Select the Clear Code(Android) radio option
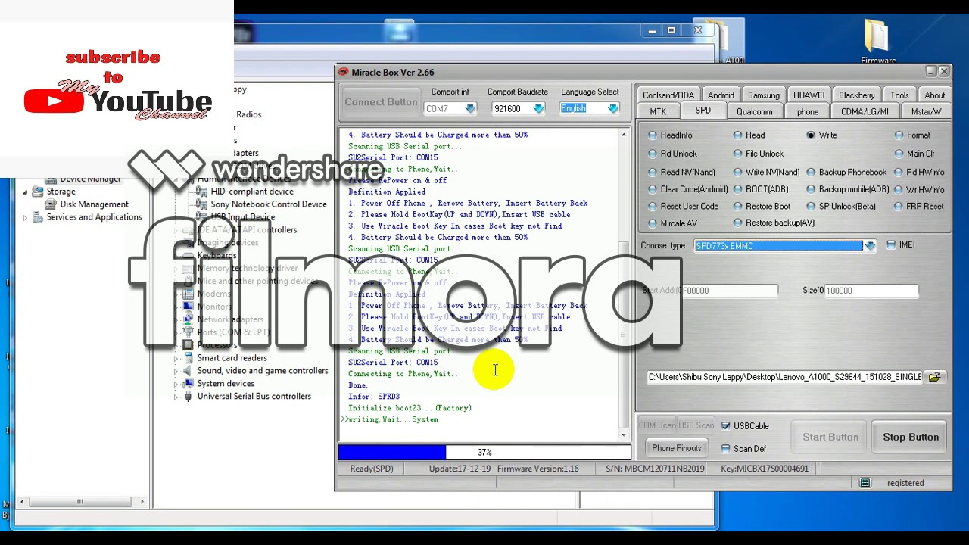Screen dimensions: 969x545 point(653,189)
